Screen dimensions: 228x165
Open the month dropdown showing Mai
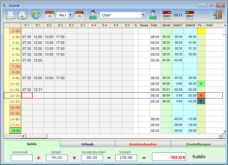pos(71,15)
